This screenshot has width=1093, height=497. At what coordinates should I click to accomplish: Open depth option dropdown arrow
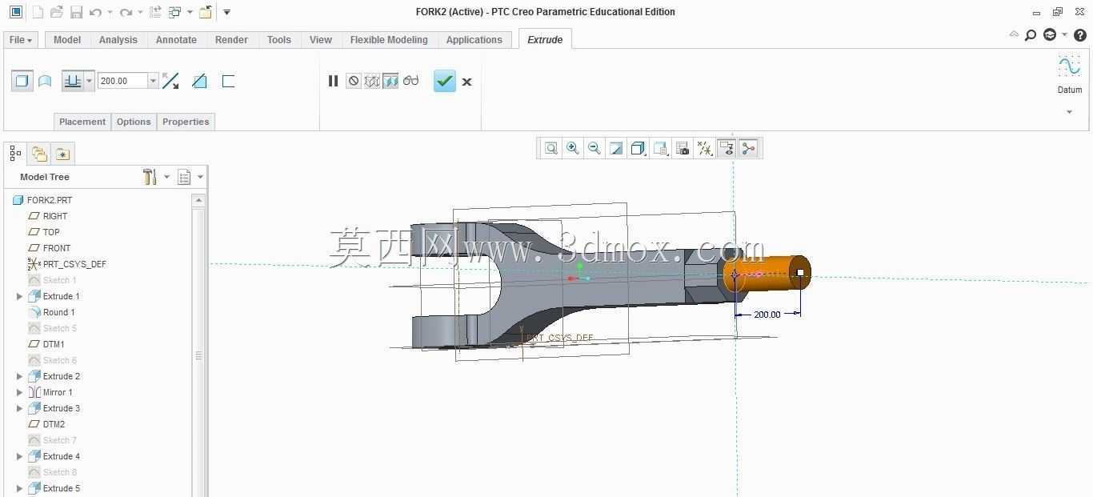click(x=89, y=81)
